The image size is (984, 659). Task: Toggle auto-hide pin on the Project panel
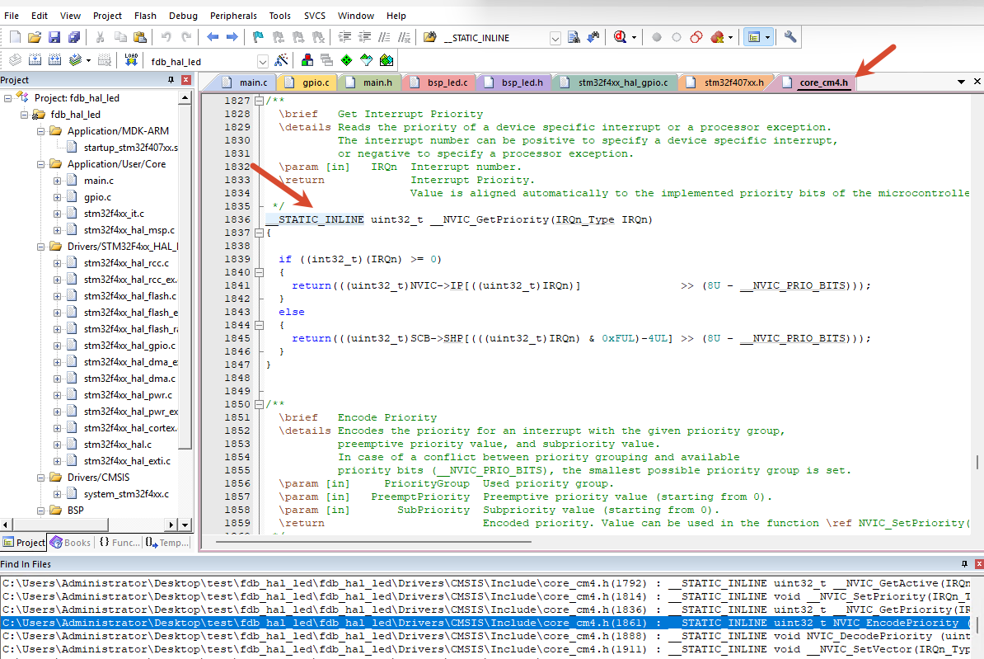point(171,80)
